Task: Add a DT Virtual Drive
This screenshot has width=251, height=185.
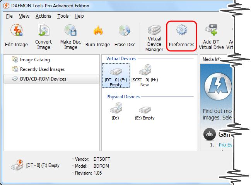Action: point(211,37)
